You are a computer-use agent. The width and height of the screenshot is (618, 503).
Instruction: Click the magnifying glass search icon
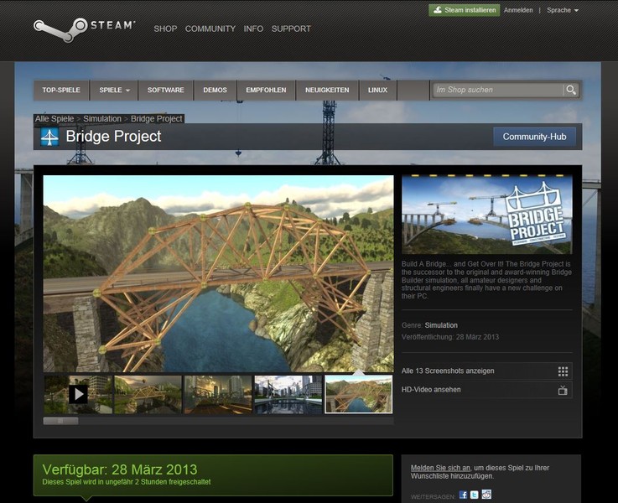(571, 90)
